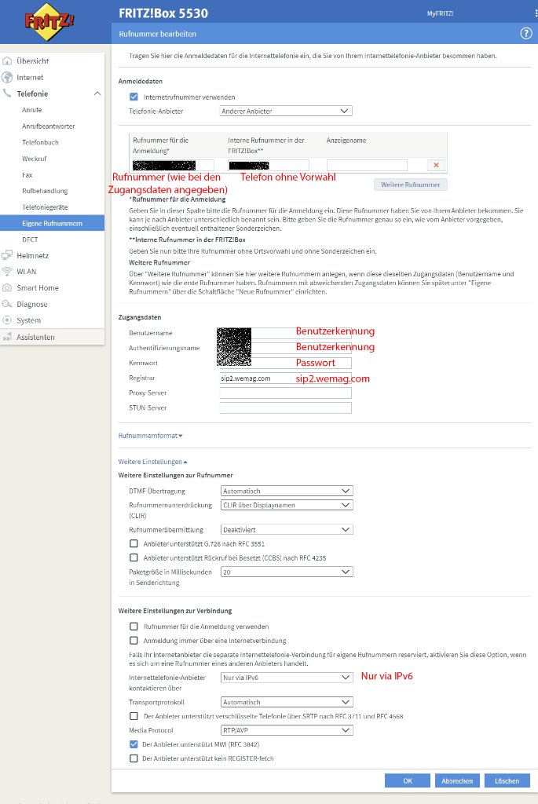Click the Telefonie phone handset icon

(7, 93)
